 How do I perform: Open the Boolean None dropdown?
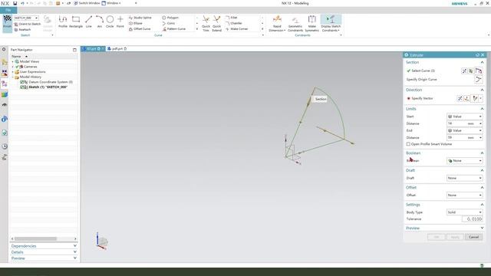[464, 160]
